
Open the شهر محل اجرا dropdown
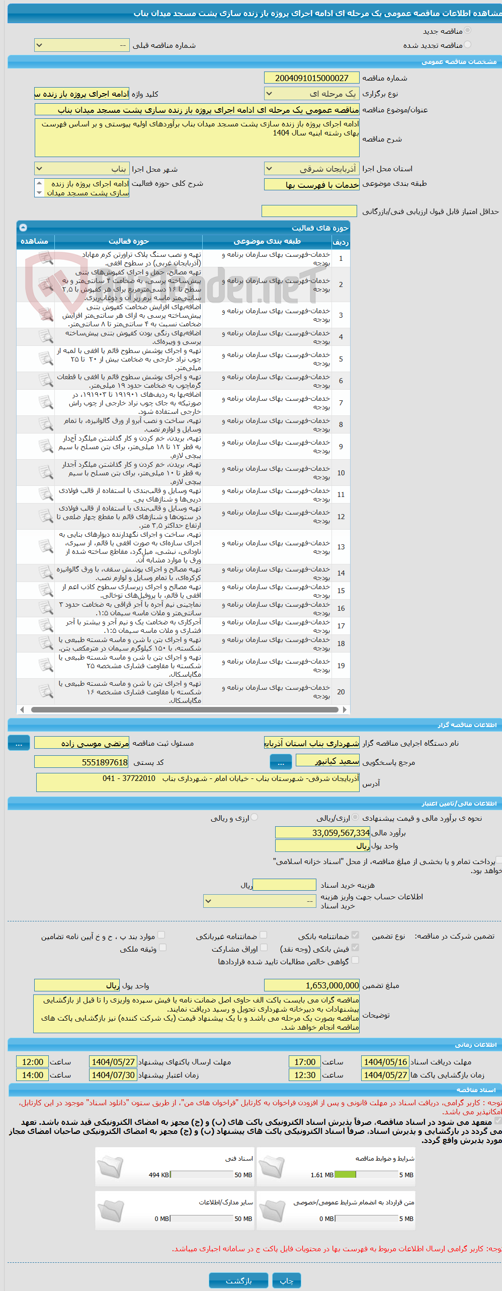tap(81, 169)
